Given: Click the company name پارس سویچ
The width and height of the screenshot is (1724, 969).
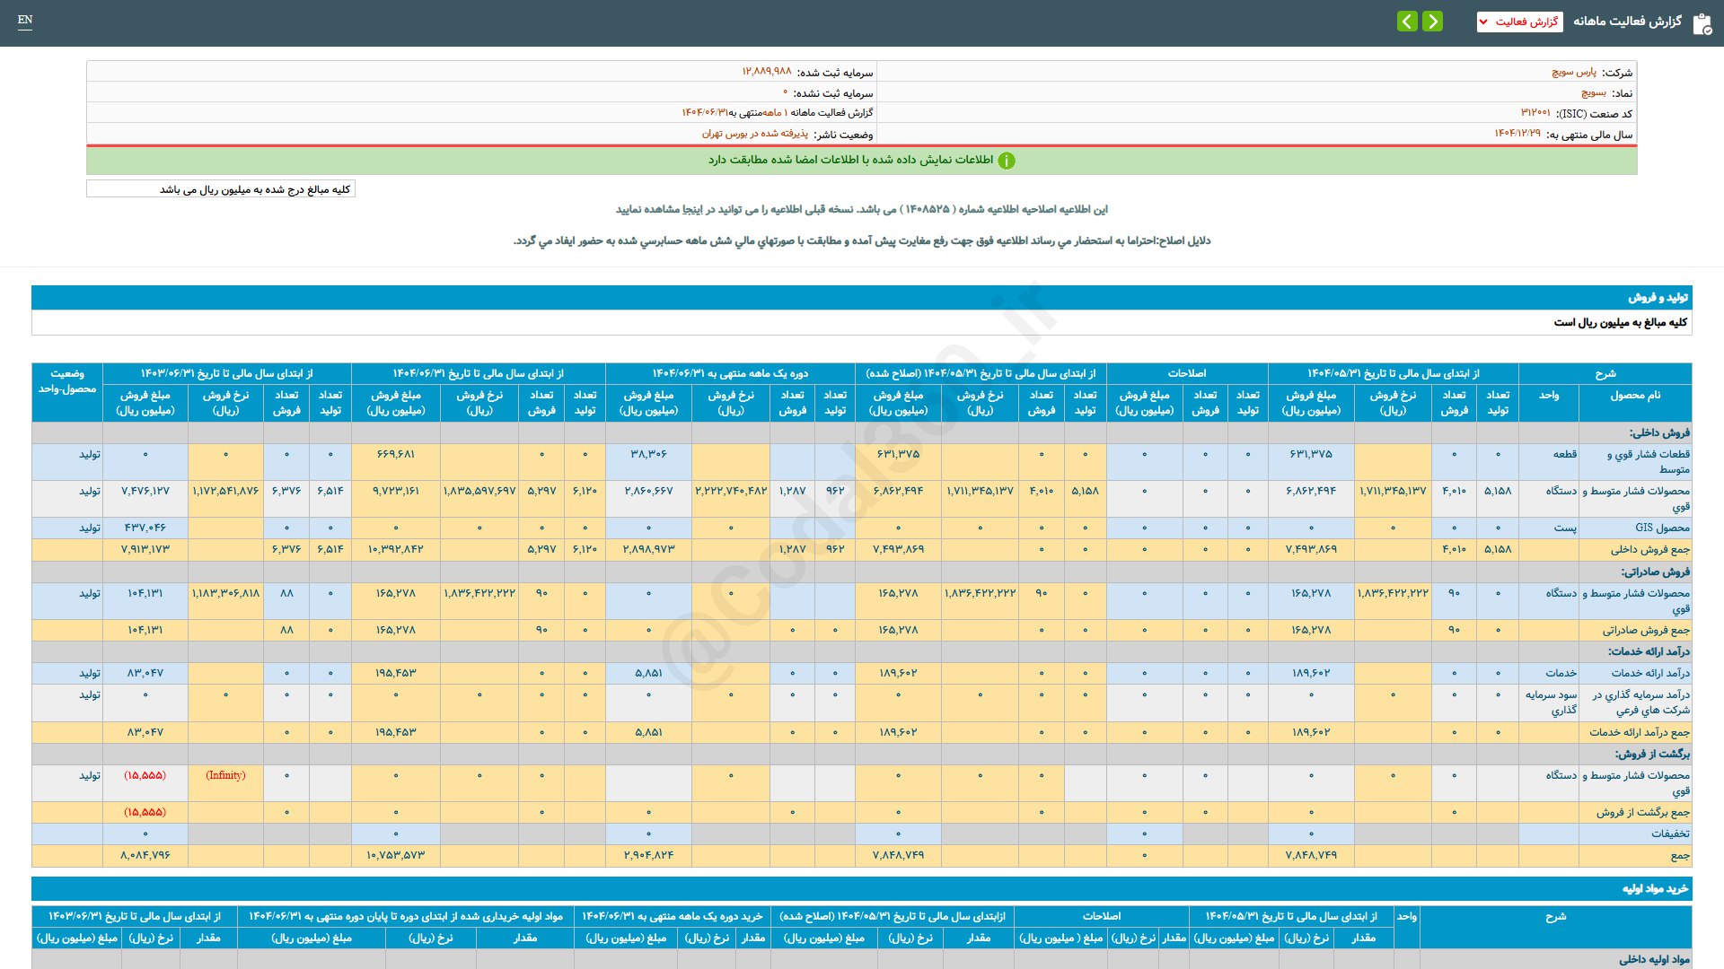Looking at the screenshot, I should click(x=1574, y=72).
